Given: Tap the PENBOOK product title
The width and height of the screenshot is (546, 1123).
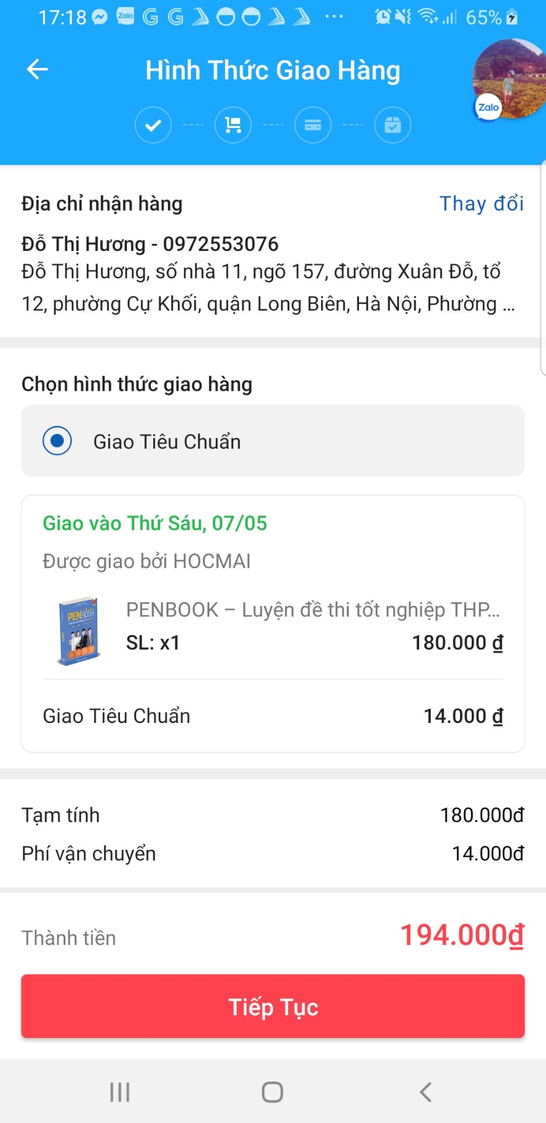Looking at the screenshot, I should [313, 610].
